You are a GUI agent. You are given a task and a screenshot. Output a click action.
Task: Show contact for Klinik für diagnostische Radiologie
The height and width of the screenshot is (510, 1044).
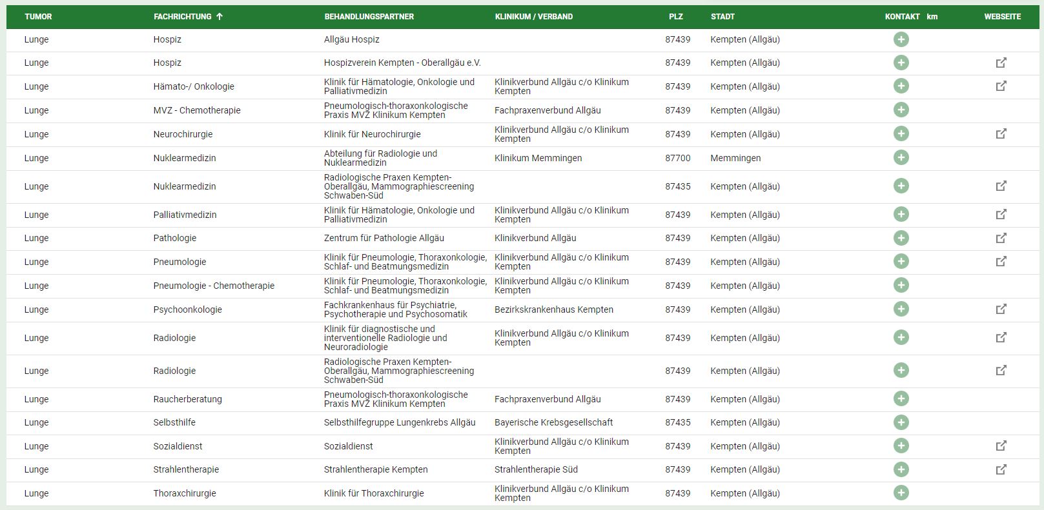(x=901, y=337)
